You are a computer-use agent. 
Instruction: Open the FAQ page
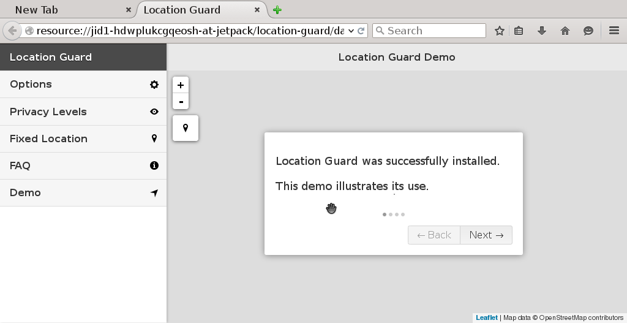[83, 165]
